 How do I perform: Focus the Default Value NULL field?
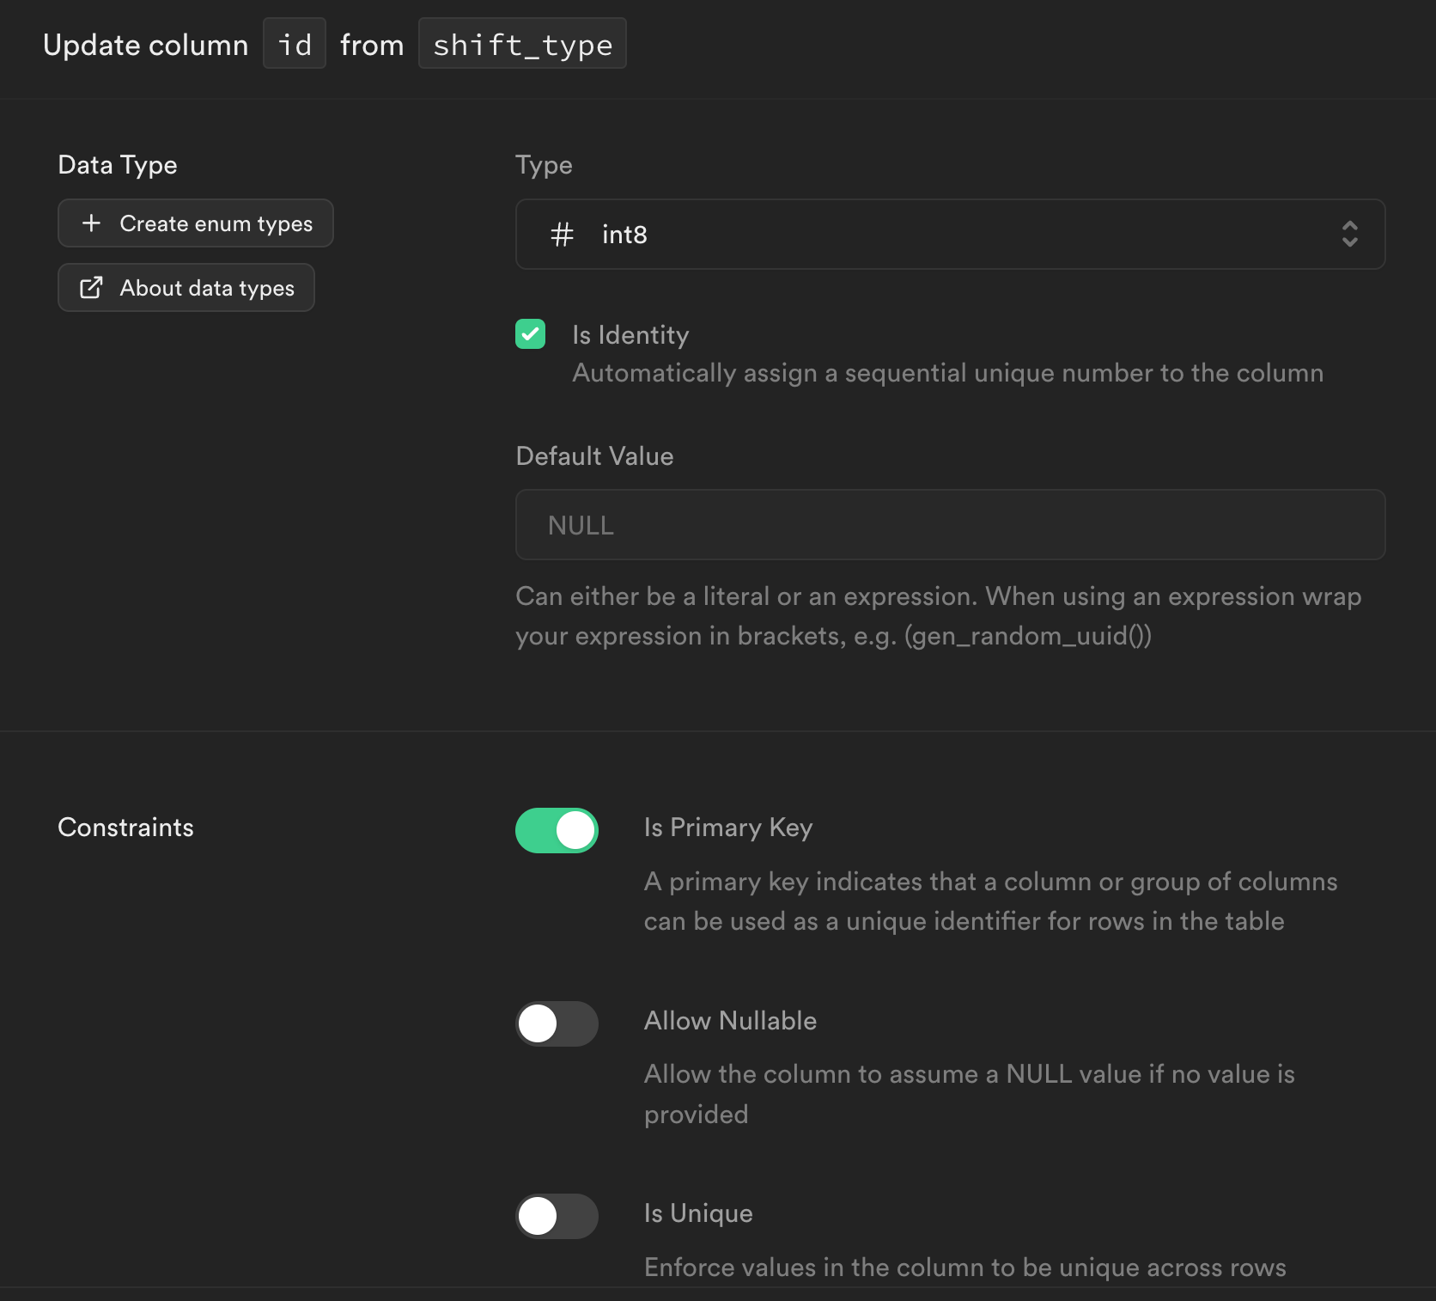(949, 525)
